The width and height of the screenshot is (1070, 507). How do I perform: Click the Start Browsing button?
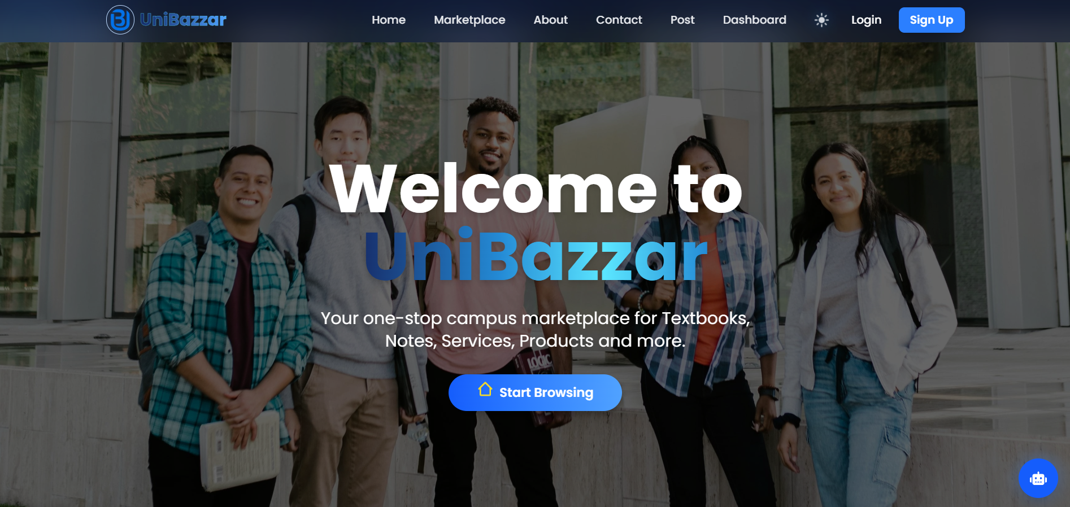click(x=535, y=392)
